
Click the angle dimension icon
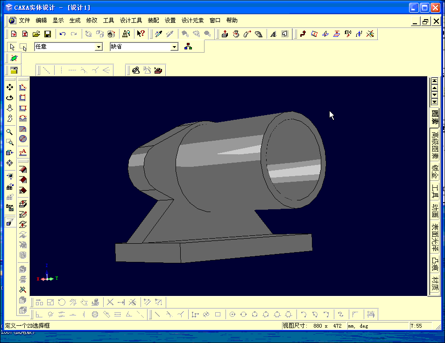tap(23, 118)
